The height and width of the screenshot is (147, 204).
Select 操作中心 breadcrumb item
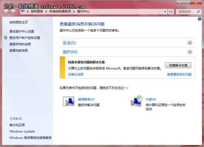pyautogui.click(x=83, y=11)
